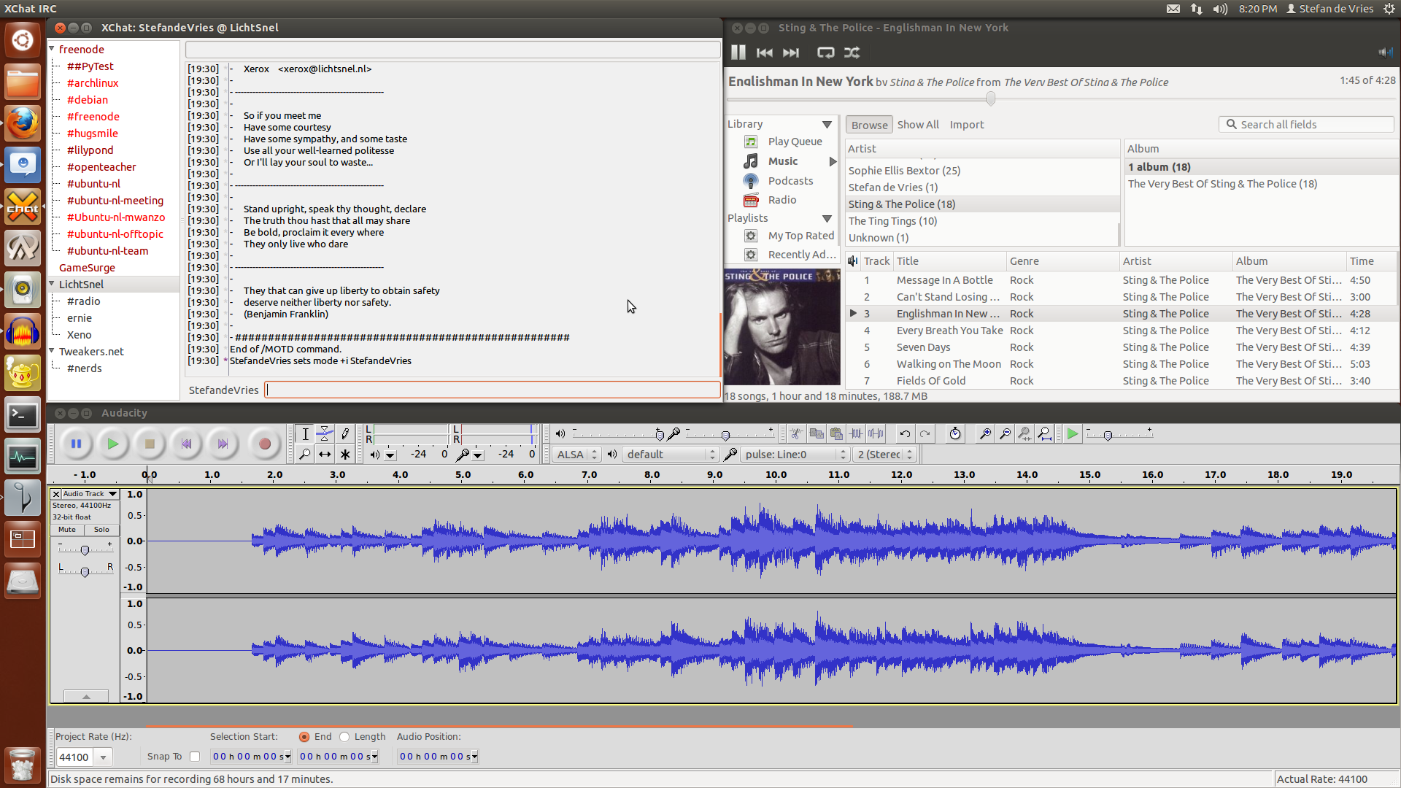Adjust Audacity track pan slider

85,571
